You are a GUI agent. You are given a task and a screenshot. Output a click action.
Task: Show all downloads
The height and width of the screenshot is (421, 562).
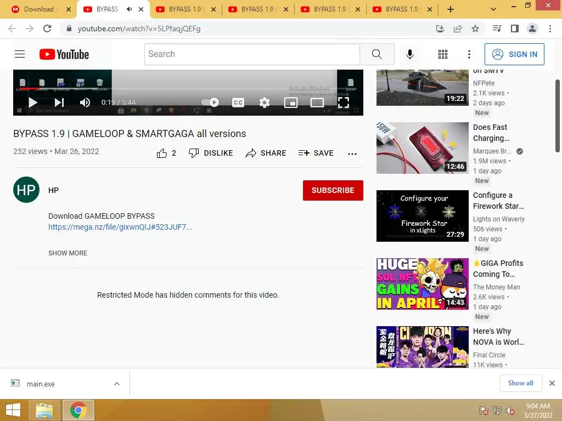pyautogui.click(x=520, y=383)
